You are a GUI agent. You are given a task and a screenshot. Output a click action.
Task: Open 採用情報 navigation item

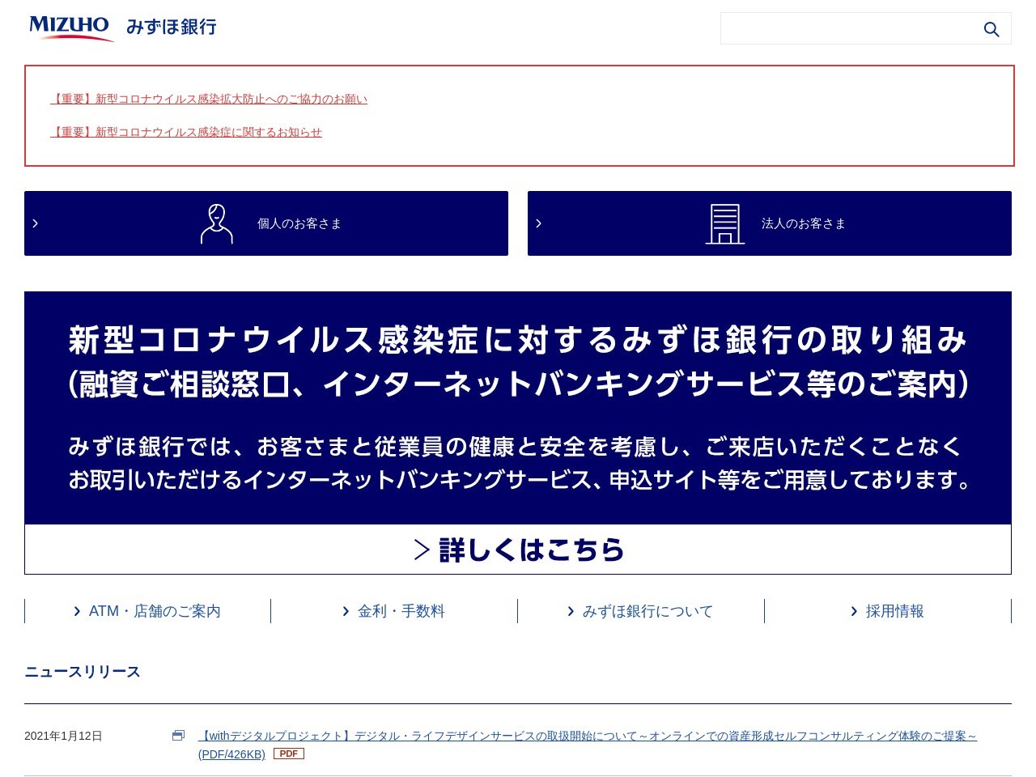[888, 611]
